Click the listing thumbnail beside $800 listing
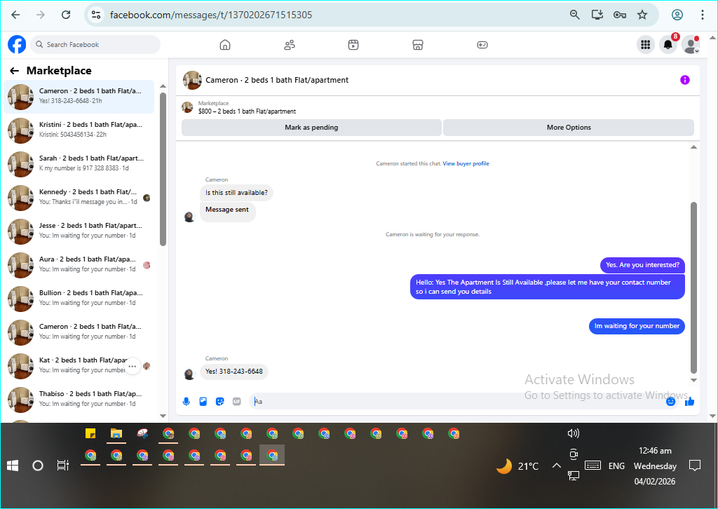The height and width of the screenshot is (509, 718). [187, 107]
